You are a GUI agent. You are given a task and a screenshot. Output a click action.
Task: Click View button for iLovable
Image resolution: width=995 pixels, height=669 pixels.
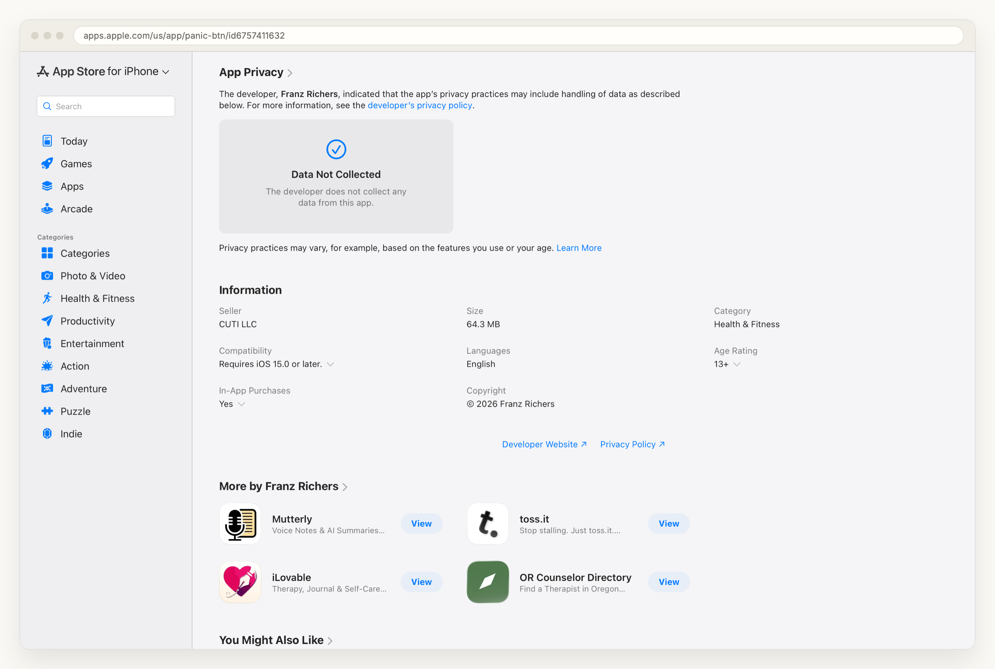tap(421, 582)
